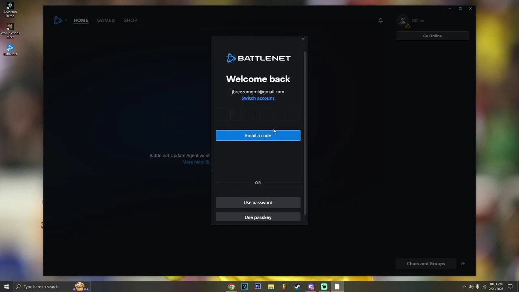Viewport: 519px width, 292px height.
Task: Open Steam from taskbar
Action: (297, 287)
